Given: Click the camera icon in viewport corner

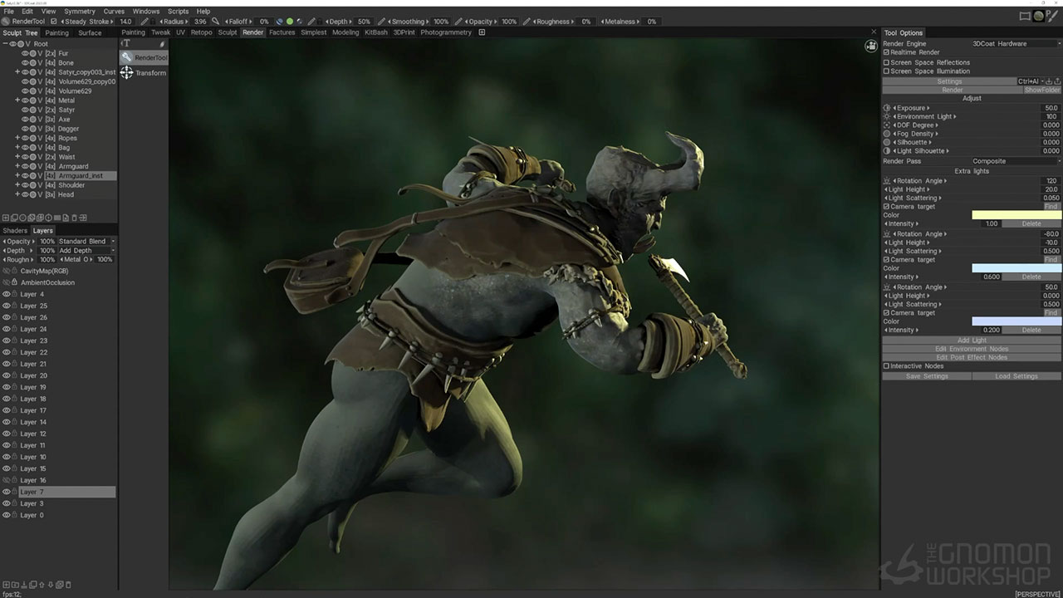Looking at the screenshot, I should tap(871, 46).
